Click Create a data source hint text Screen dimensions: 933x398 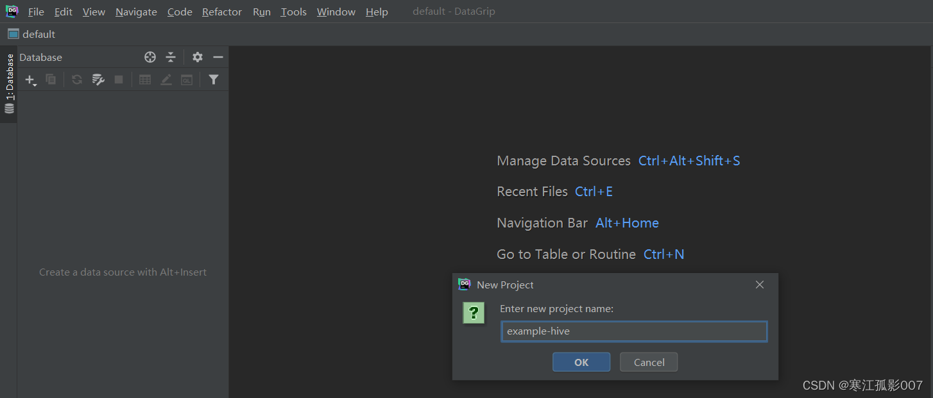click(123, 272)
